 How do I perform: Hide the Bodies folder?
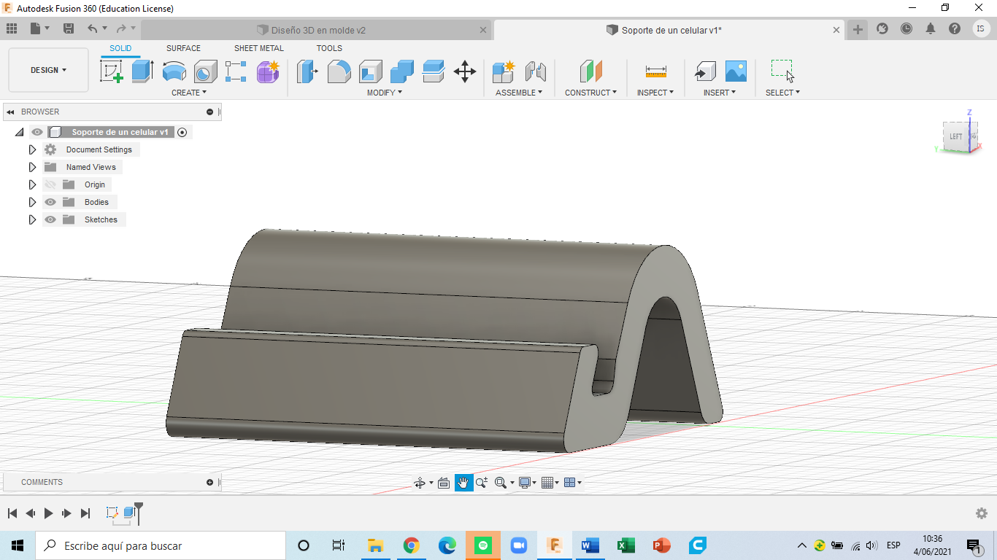click(50, 202)
